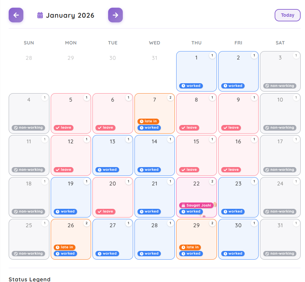
Task: Click the checkmark icon on January 5's leave badge
Action: (x=57, y=128)
